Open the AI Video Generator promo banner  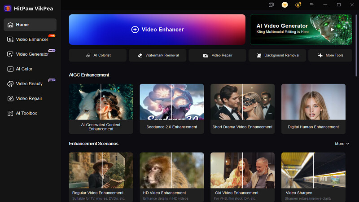tap(301, 30)
